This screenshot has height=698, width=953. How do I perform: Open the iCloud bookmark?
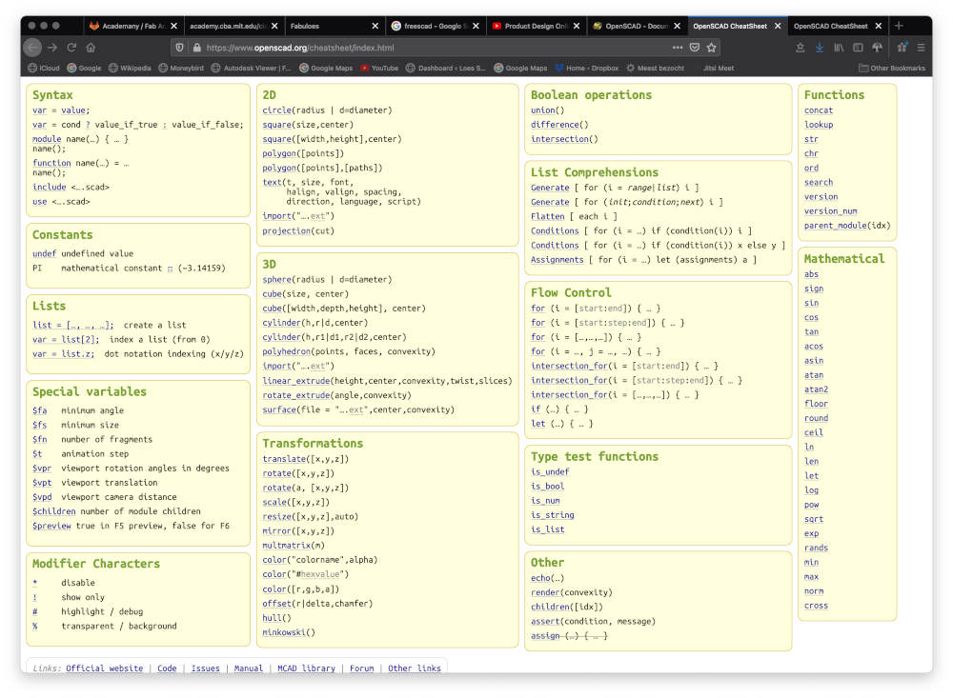pos(44,68)
